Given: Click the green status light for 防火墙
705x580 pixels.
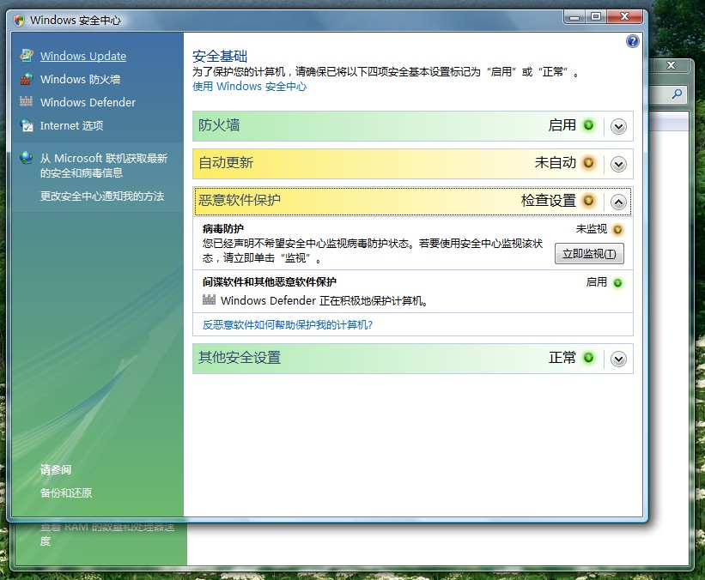Looking at the screenshot, I should click(588, 125).
